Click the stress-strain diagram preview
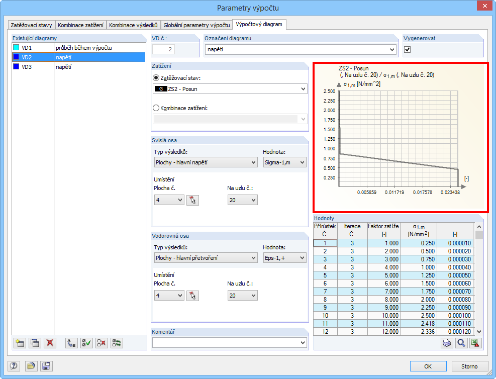Image resolution: width=496 pixels, height=379 pixels. tap(401, 138)
